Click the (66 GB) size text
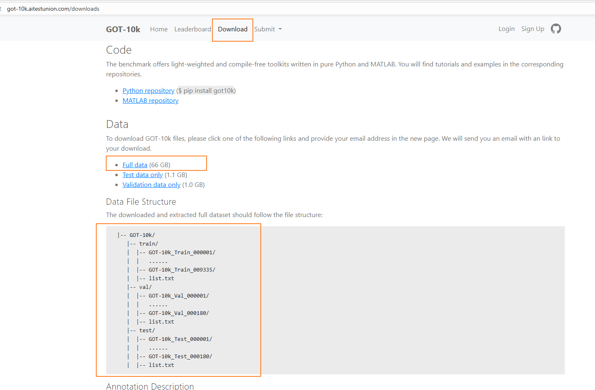Image resolution: width=595 pixels, height=390 pixels. tap(159, 165)
